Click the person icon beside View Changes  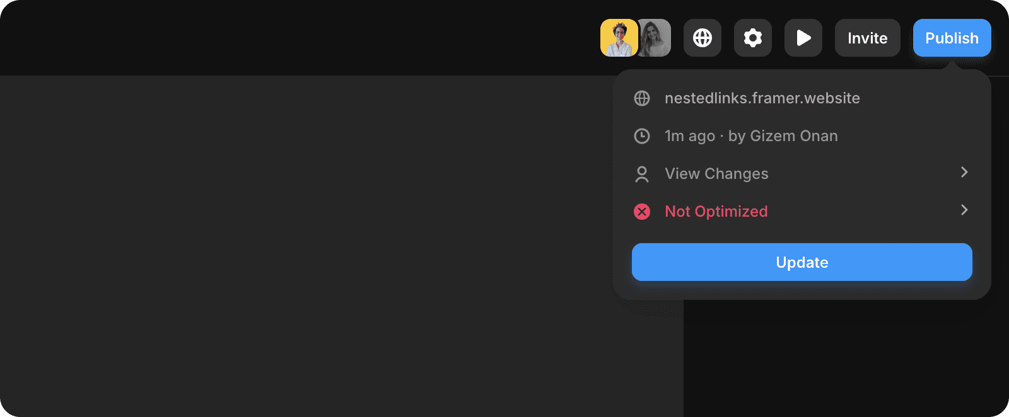[642, 174]
